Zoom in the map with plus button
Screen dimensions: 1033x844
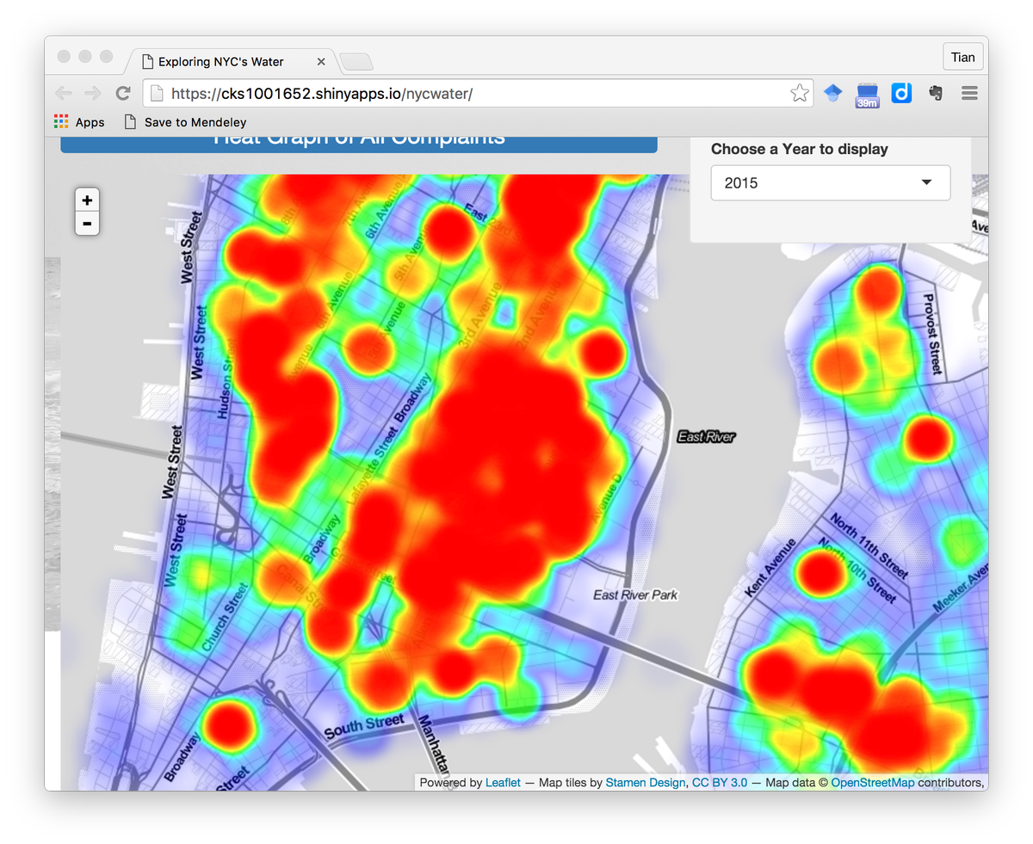87,200
